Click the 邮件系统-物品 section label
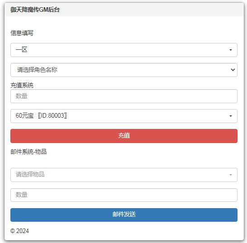The image size is (247, 243). pyautogui.click(x=28, y=152)
